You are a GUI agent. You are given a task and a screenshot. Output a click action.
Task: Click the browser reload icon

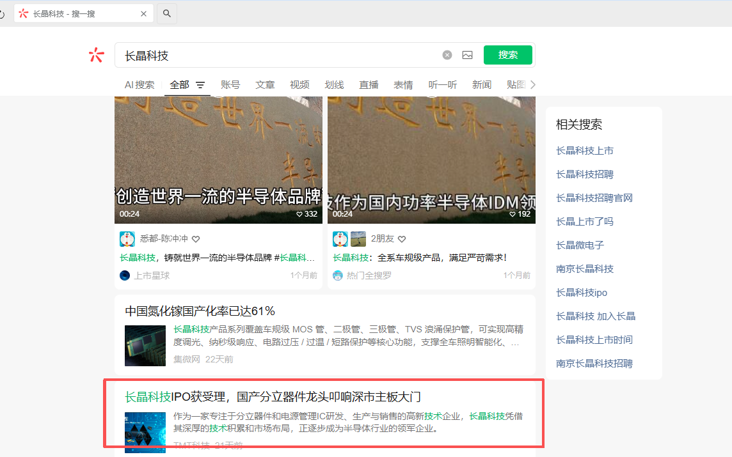(x=2, y=14)
